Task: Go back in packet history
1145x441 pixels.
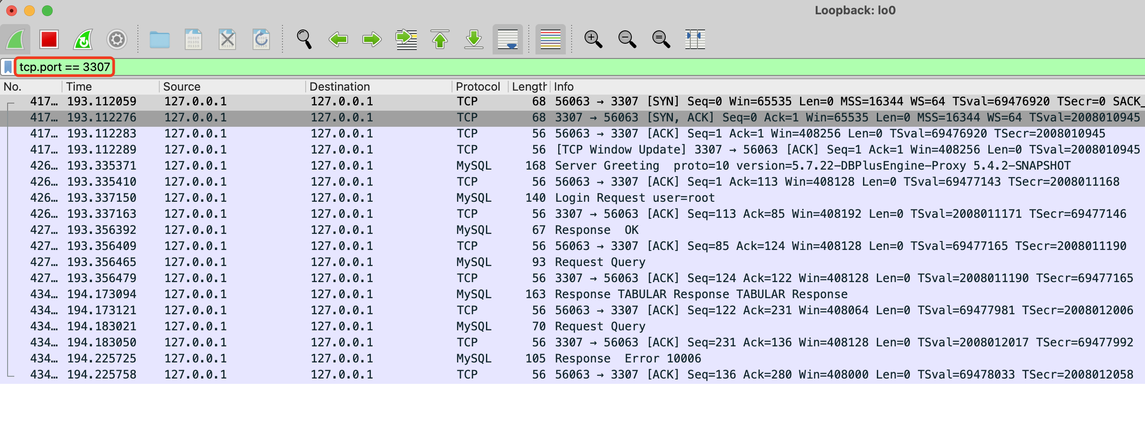Action: tap(338, 40)
